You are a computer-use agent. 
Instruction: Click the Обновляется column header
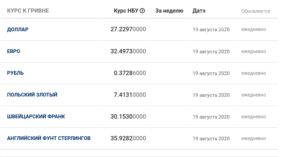pos(256,11)
